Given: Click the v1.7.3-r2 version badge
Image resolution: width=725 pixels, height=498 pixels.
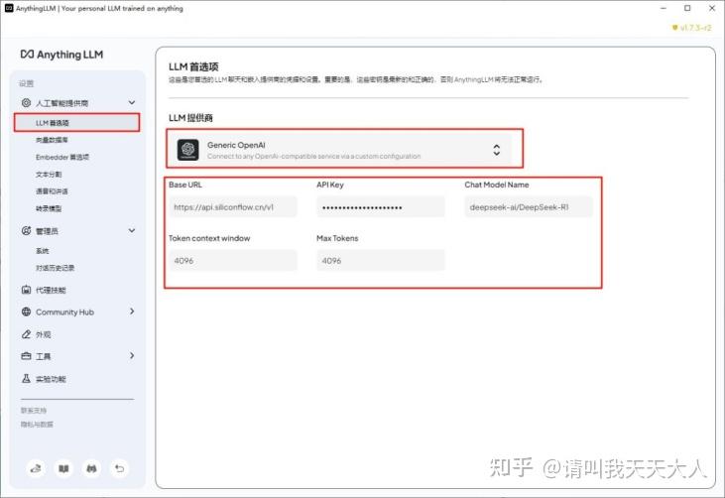Looking at the screenshot, I should pos(691,28).
